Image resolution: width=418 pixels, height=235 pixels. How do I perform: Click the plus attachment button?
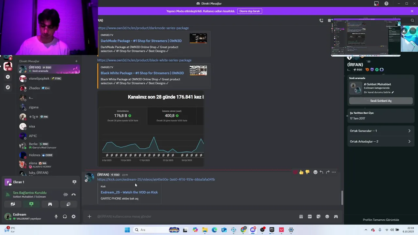[x=89, y=216]
